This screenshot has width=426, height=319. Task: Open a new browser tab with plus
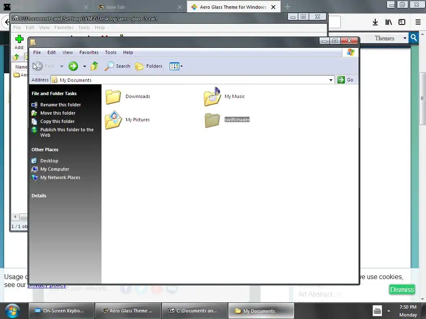[x=287, y=7]
